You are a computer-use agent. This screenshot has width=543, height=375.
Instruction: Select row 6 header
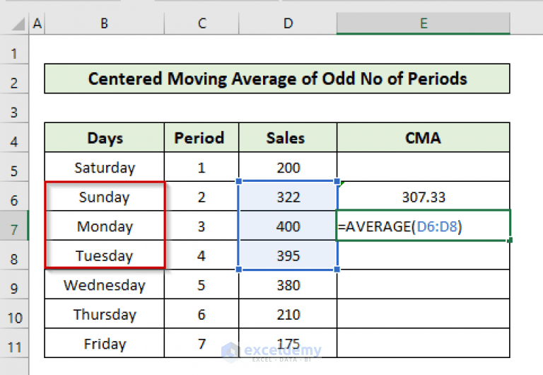[14, 196]
